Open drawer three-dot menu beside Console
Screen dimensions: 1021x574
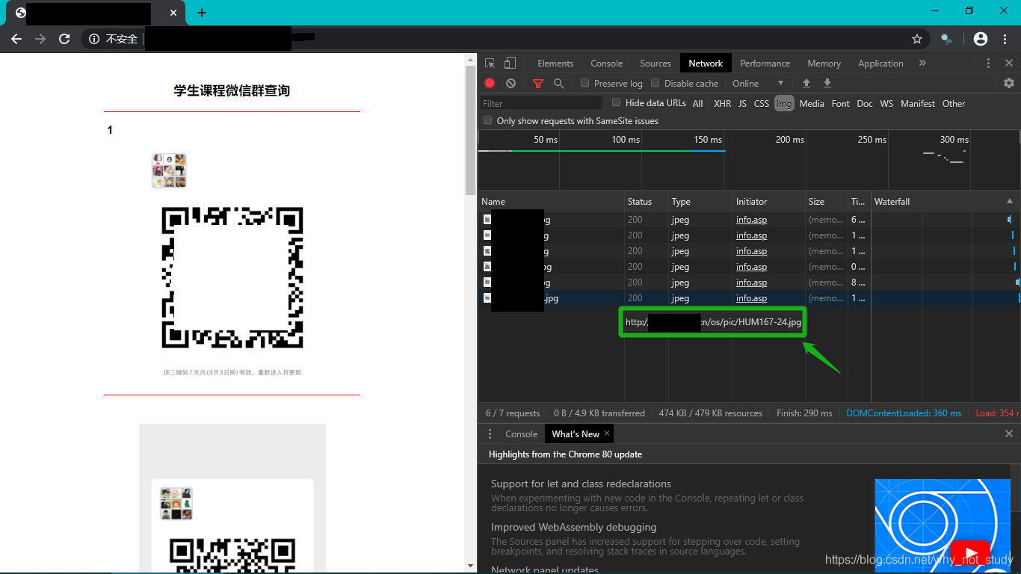[x=490, y=433]
